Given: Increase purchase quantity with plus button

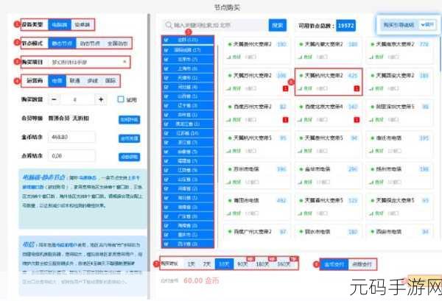Looking at the screenshot, I should click(101, 99).
